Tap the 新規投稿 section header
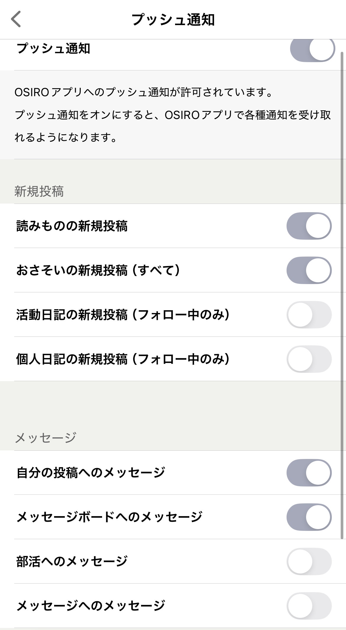Image resolution: width=346 pixels, height=630 pixels. click(x=39, y=191)
